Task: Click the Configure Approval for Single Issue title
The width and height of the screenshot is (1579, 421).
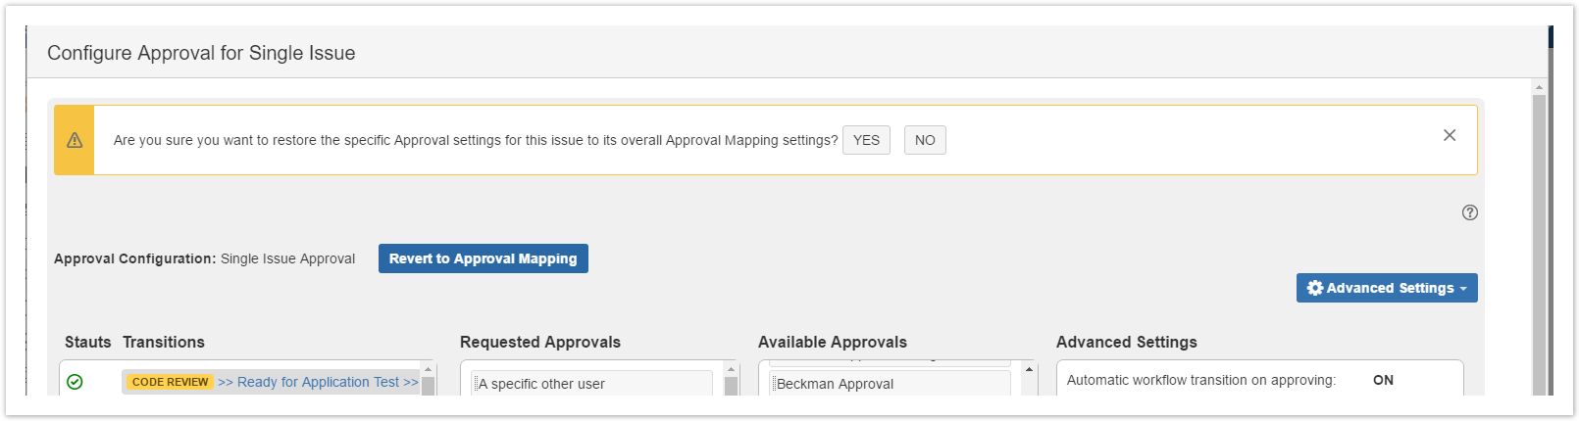Action: (201, 53)
